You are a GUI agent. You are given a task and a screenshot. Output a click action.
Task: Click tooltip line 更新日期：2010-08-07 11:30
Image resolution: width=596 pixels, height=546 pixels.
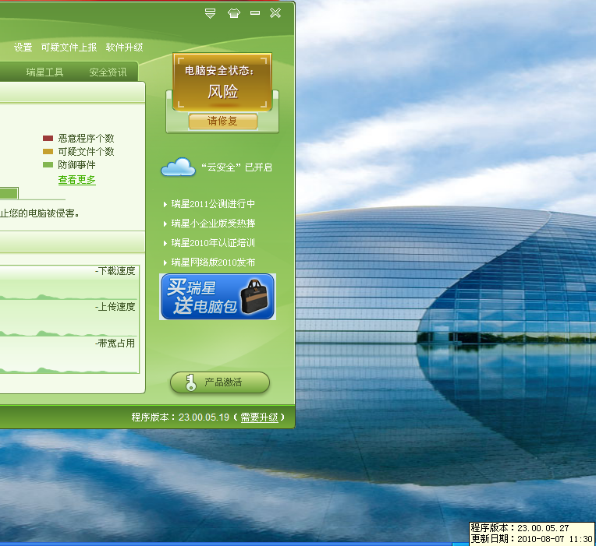[x=532, y=539]
